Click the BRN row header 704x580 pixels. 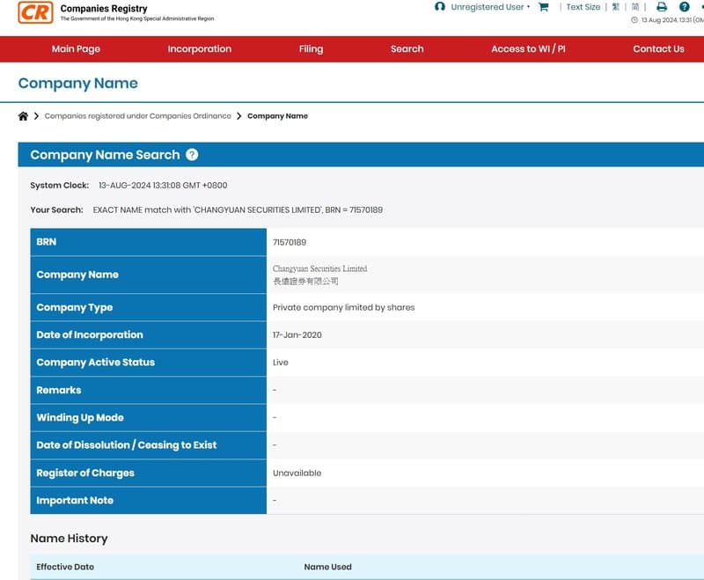tap(148, 242)
